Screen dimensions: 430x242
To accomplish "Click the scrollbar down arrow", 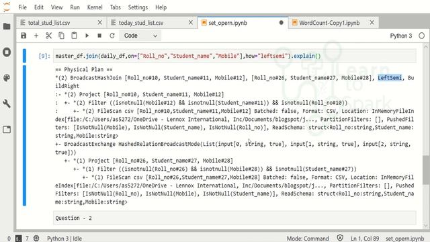I will click(x=426, y=226).
